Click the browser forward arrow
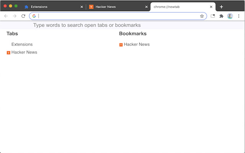This screenshot has height=153, width=245. click(x=15, y=16)
